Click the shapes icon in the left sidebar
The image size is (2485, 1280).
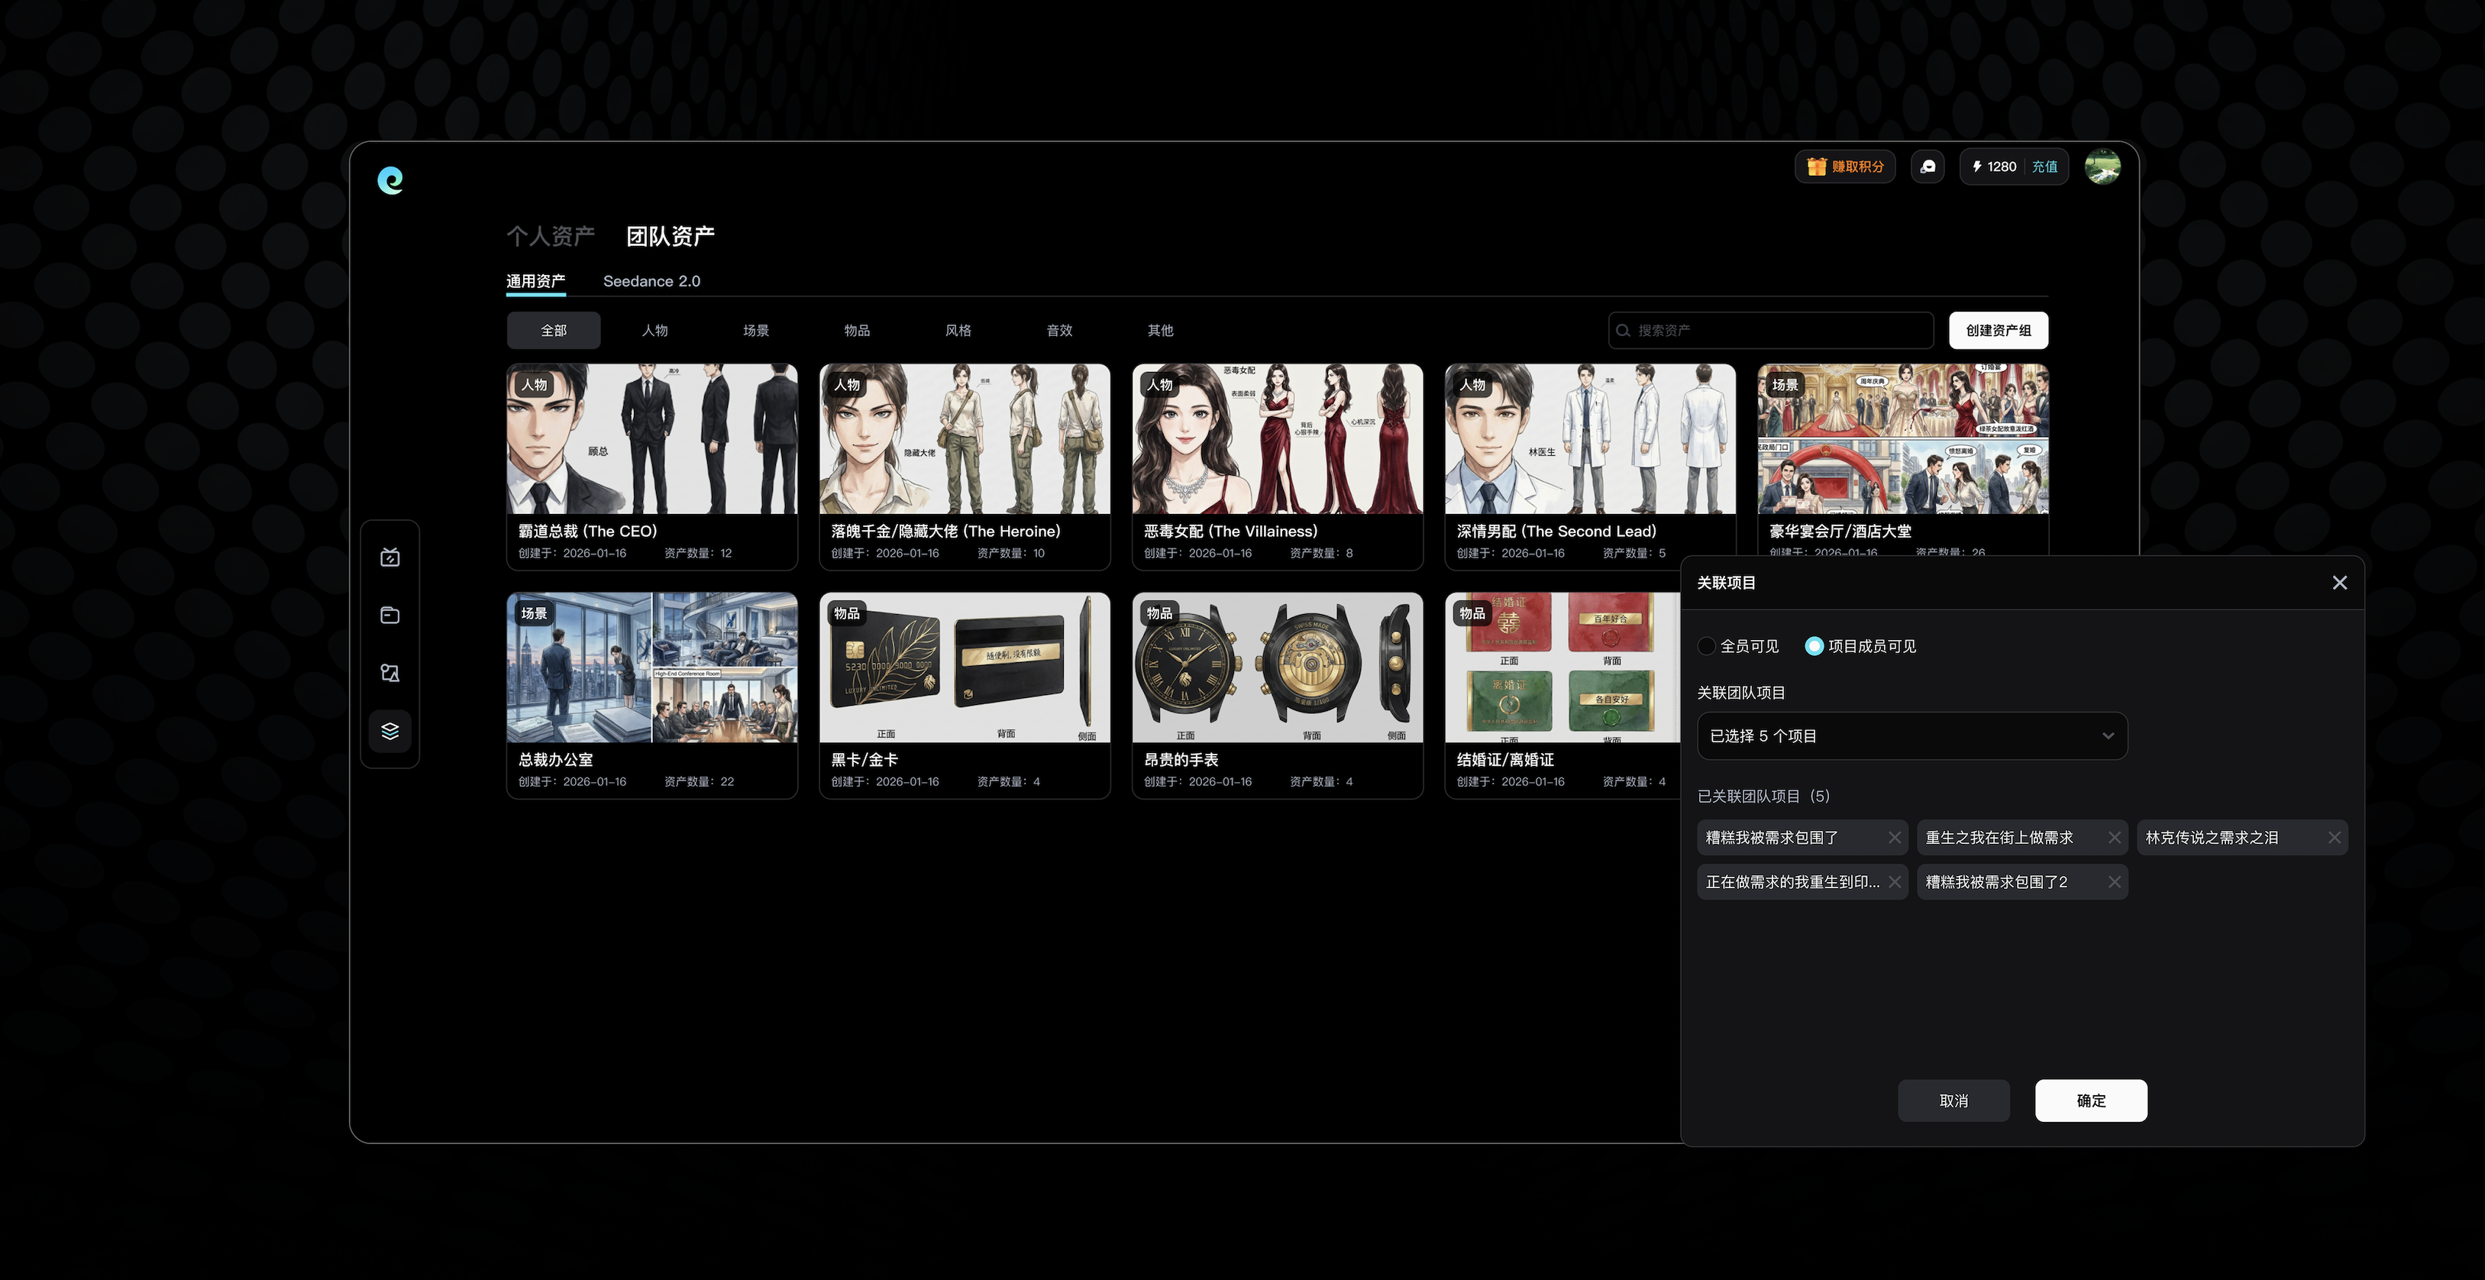(x=389, y=674)
